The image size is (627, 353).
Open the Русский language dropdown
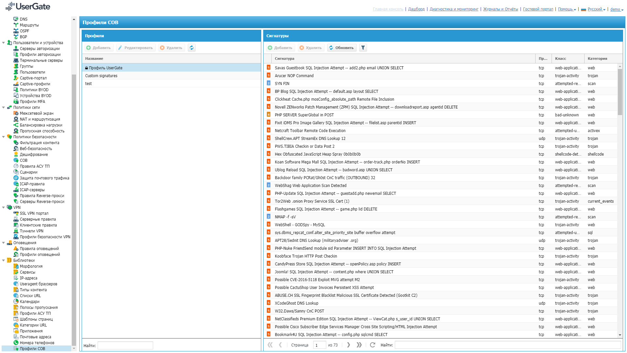[x=596, y=9]
